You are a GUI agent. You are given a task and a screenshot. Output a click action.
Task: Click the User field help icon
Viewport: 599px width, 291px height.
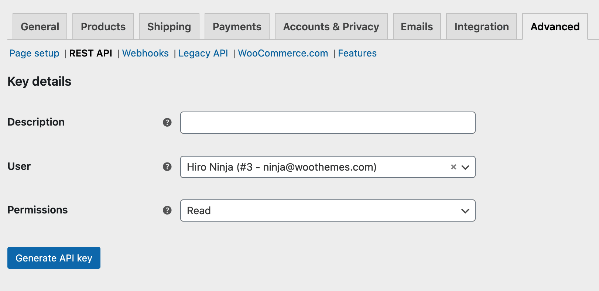[167, 167]
